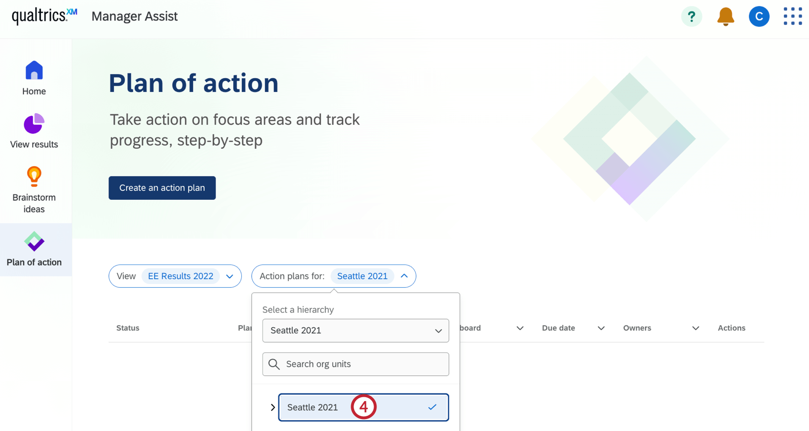Deselect the checked Seattle 2021 hierarchy entry
The height and width of the screenshot is (431, 809).
click(432, 407)
